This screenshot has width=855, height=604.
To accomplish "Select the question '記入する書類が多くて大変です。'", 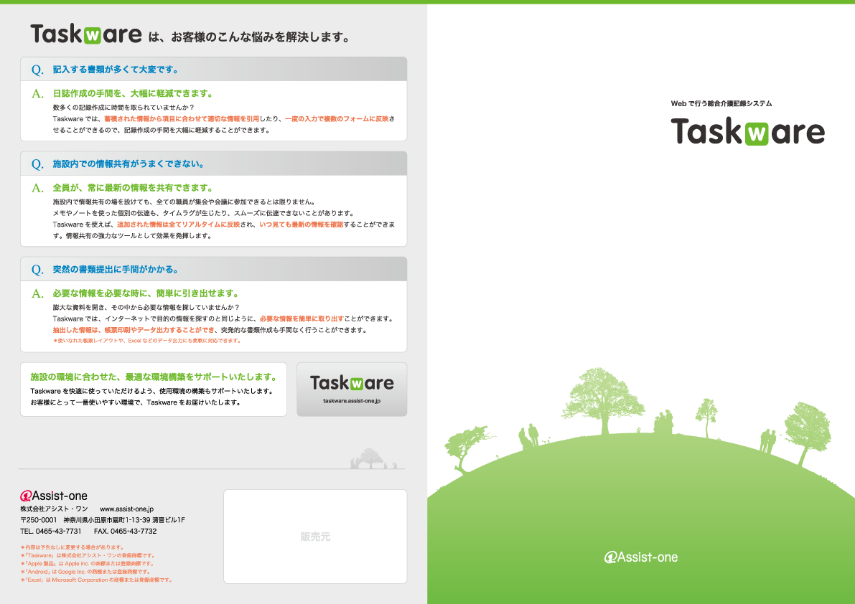I will [x=116, y=70].
